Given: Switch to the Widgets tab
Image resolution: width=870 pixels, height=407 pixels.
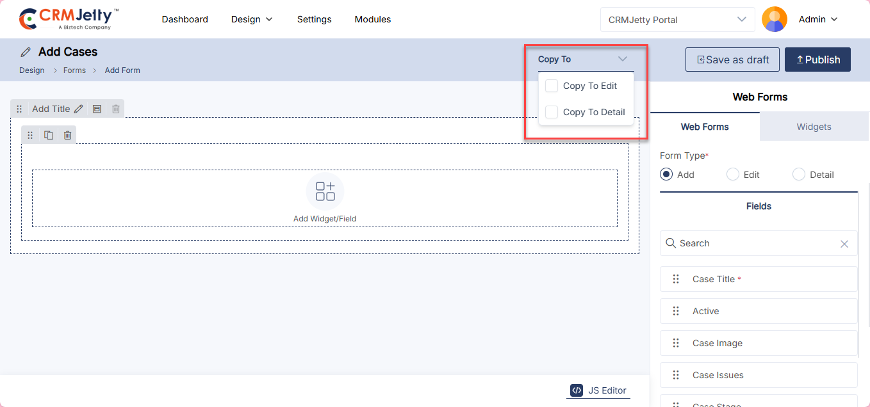Looking at the screenshot, I should click(x=814, y=127).
